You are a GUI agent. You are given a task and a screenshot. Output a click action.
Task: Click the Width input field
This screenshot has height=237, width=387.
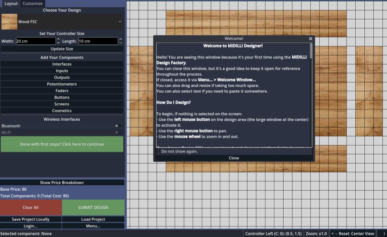(36, 41)
